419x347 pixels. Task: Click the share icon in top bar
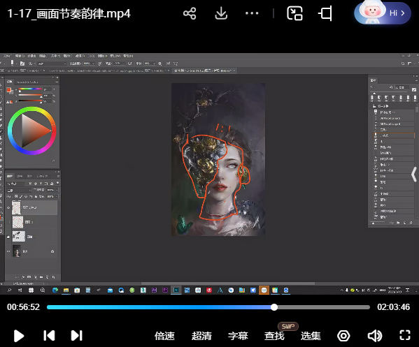[190, 13]
